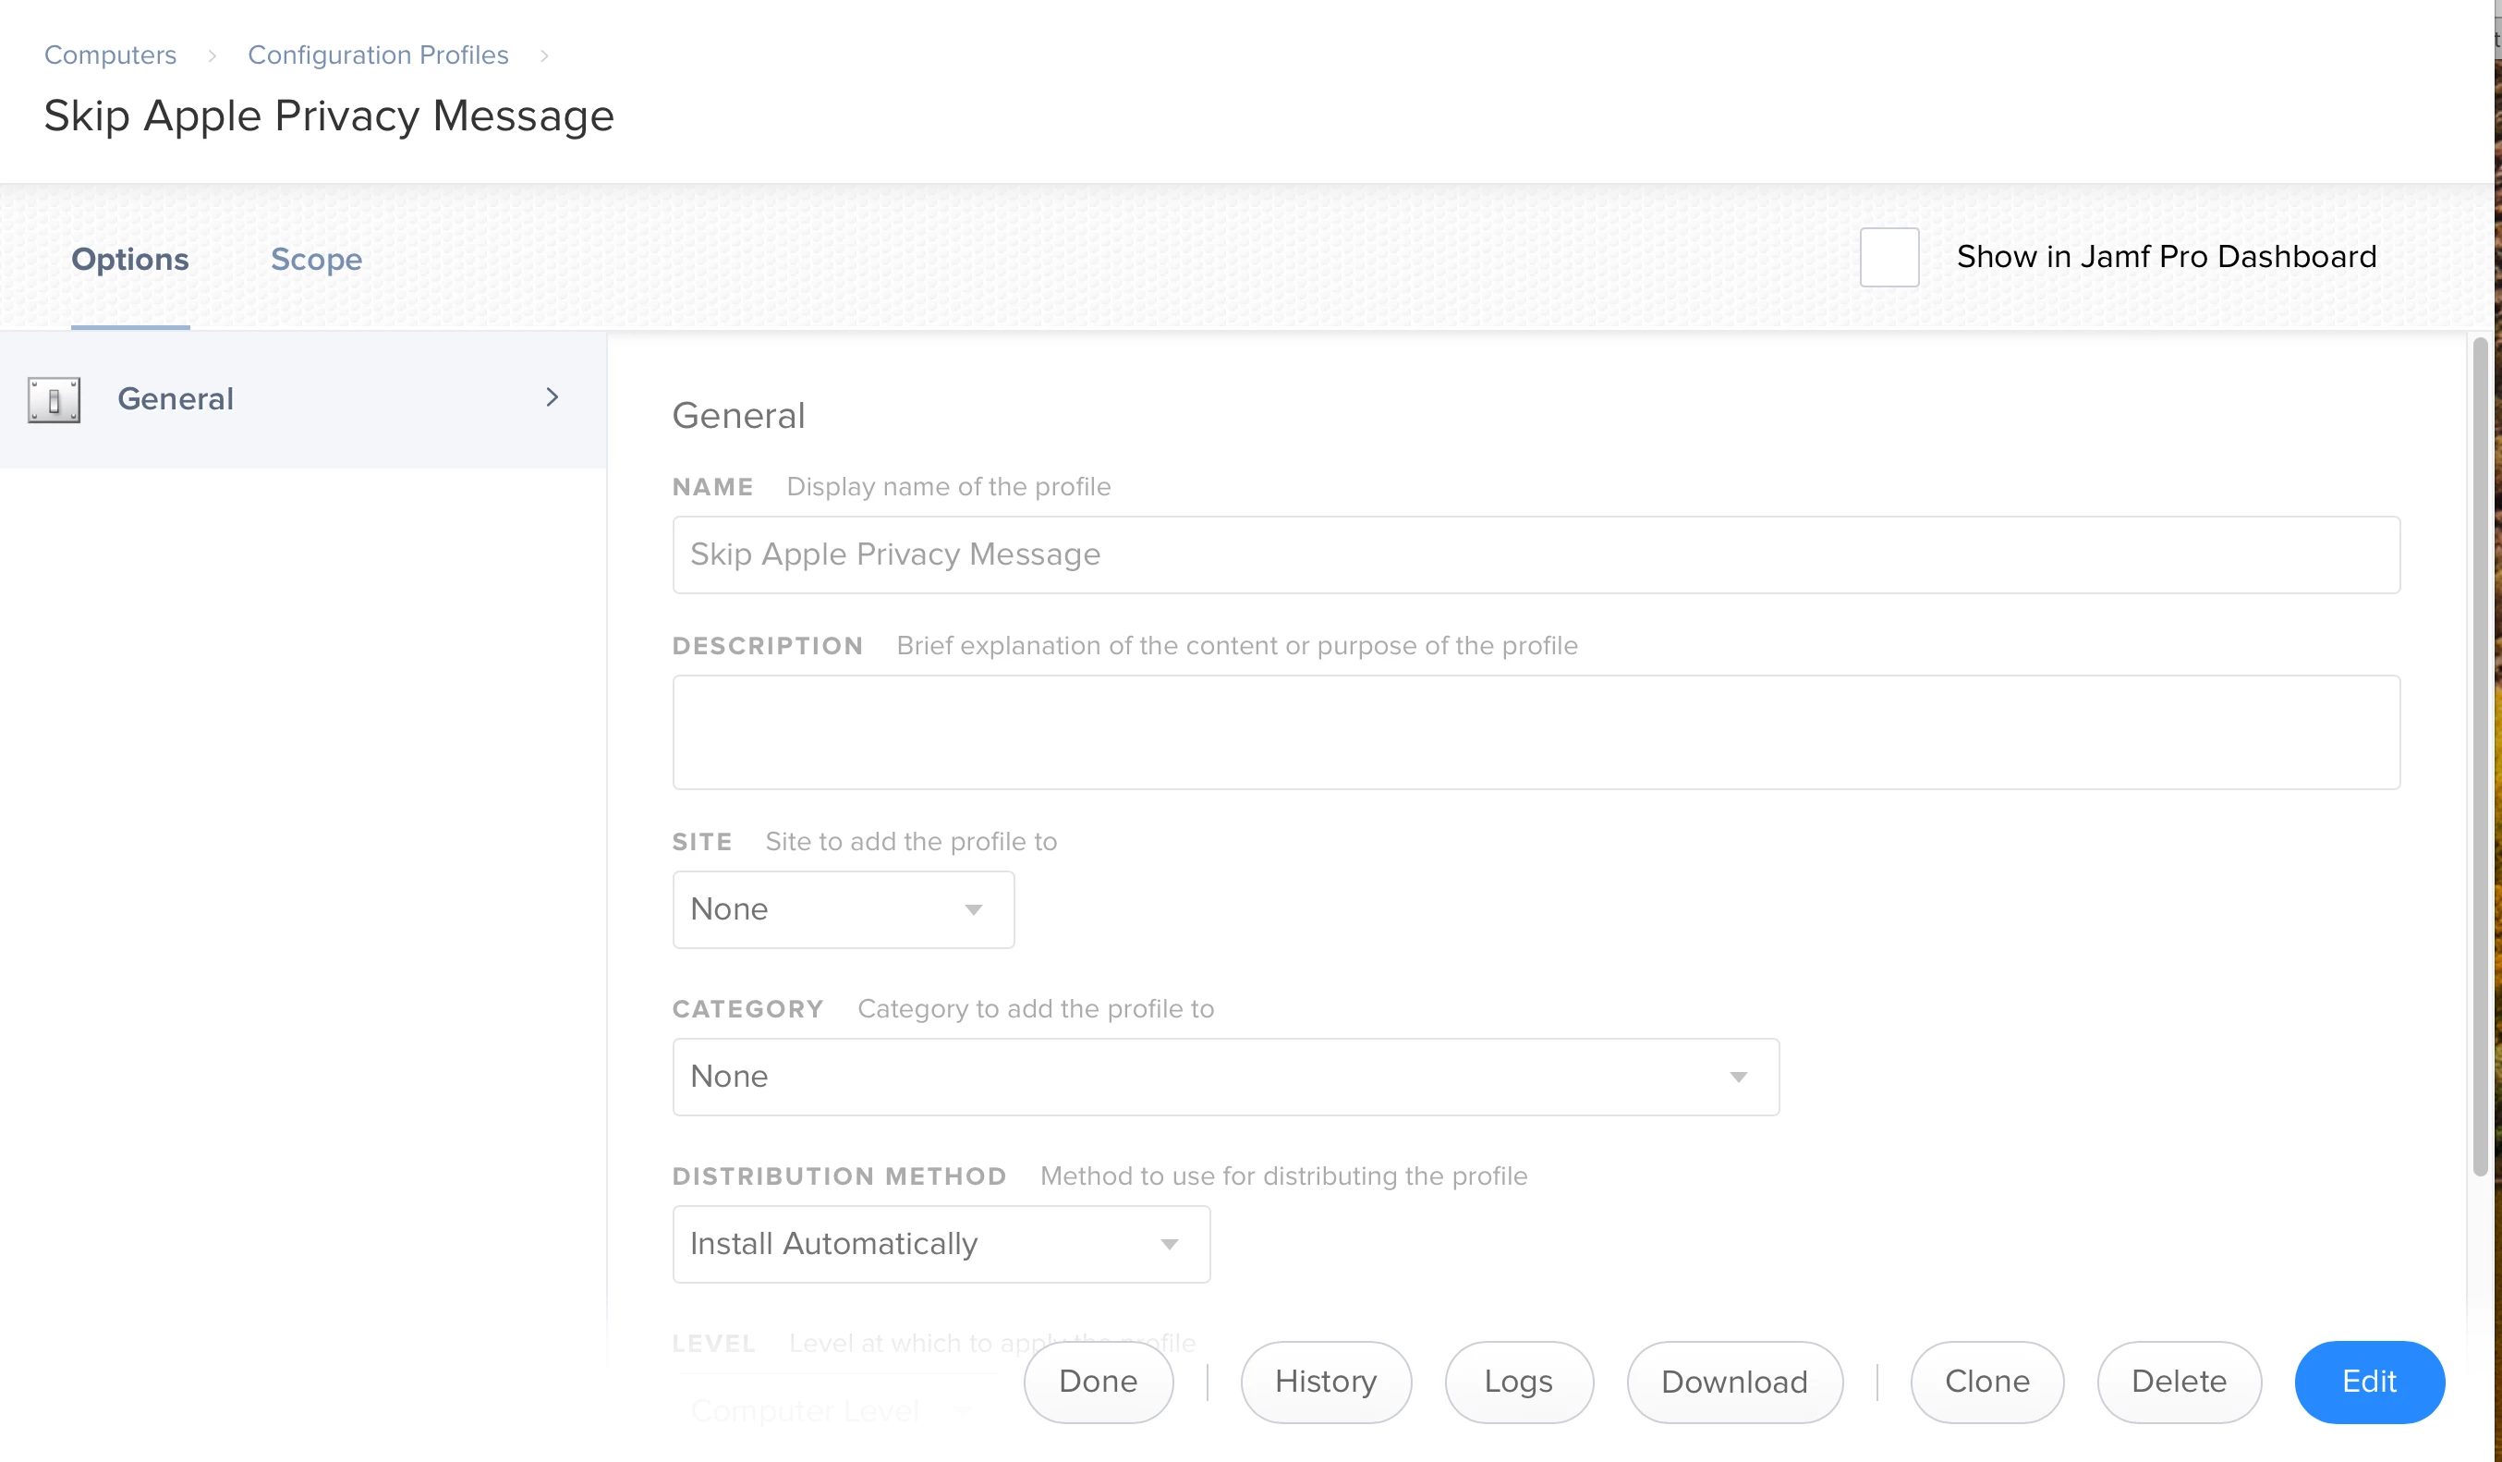The height and width of the screenshot is (1462, 2502).
Task: Switch to the Scope tab
Action: [316, 260]
